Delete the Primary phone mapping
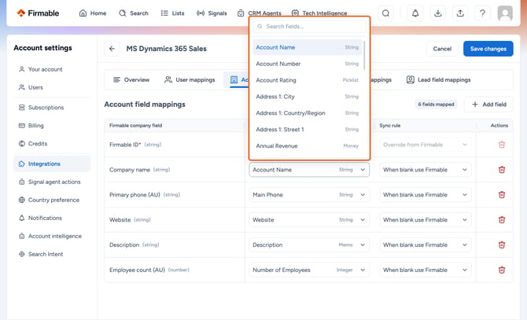The height and width of the screenshot is (320, 527). 502,195
